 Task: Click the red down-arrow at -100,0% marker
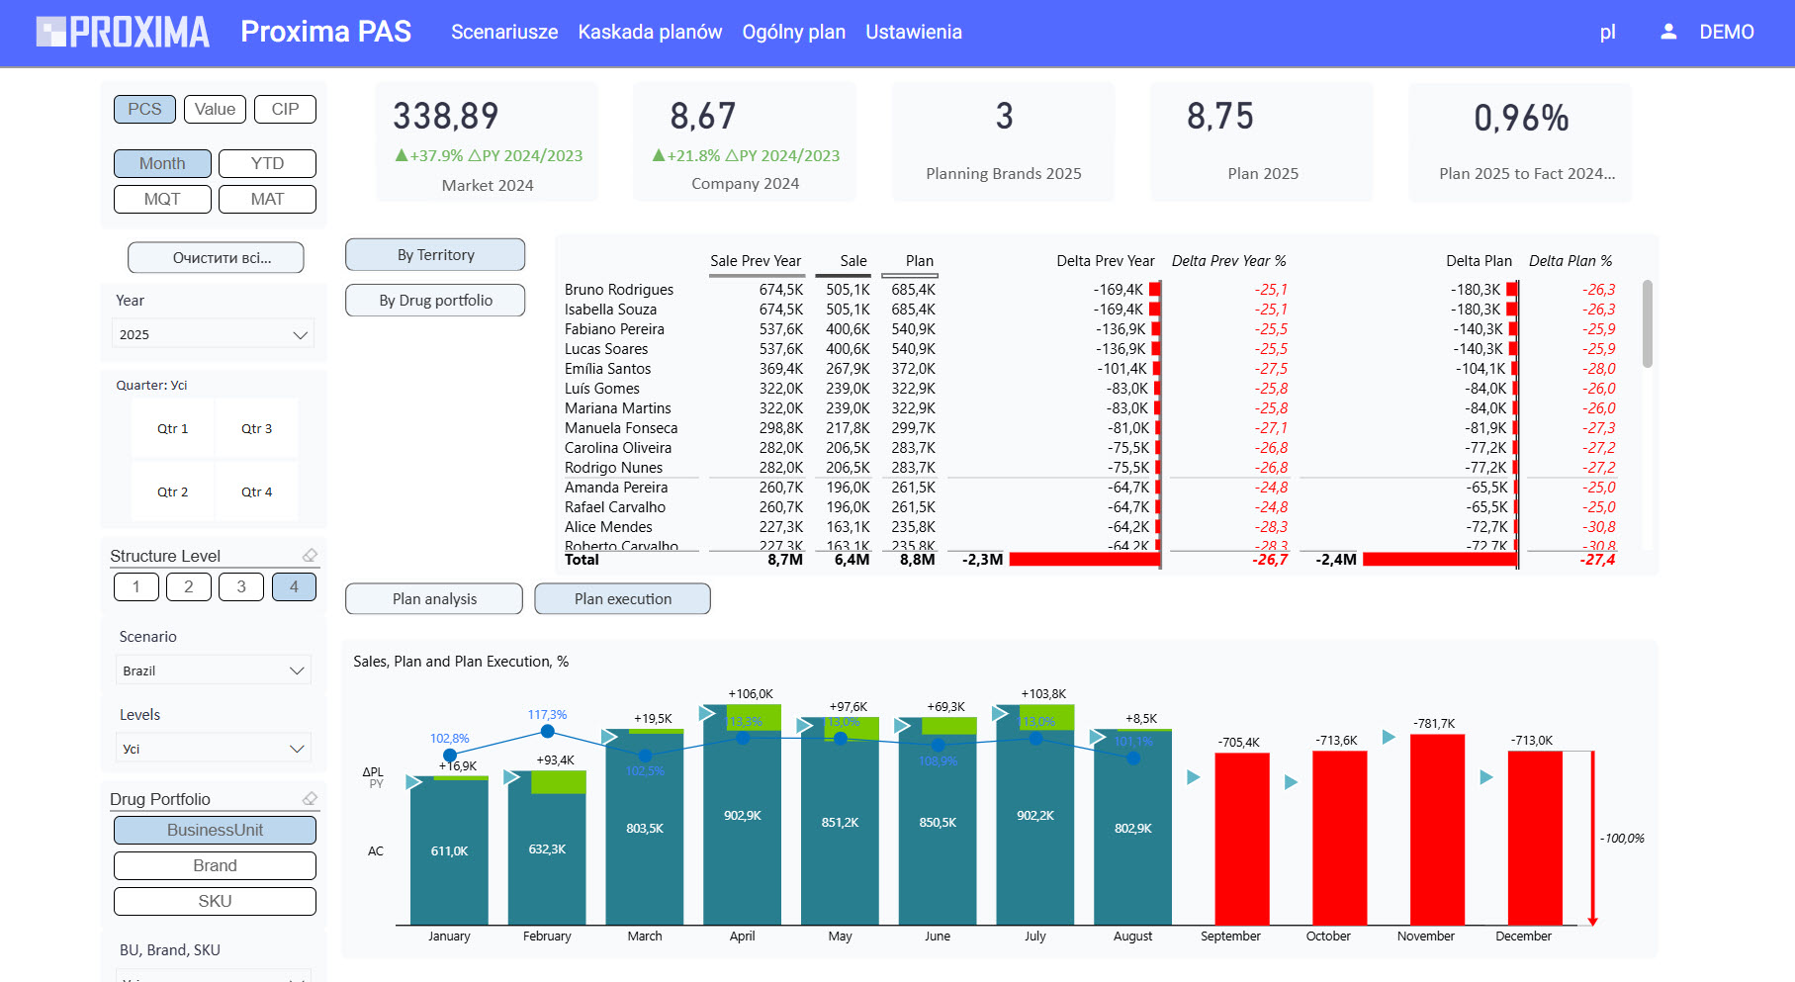[x=1592, y=919]
